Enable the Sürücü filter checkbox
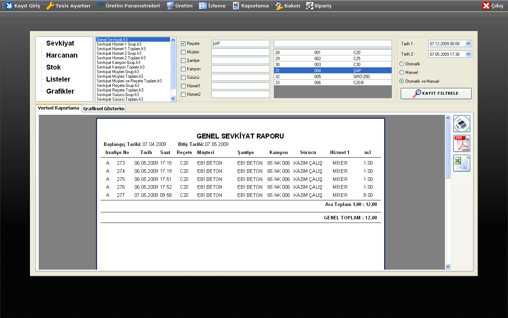 [x=183, y=78]
